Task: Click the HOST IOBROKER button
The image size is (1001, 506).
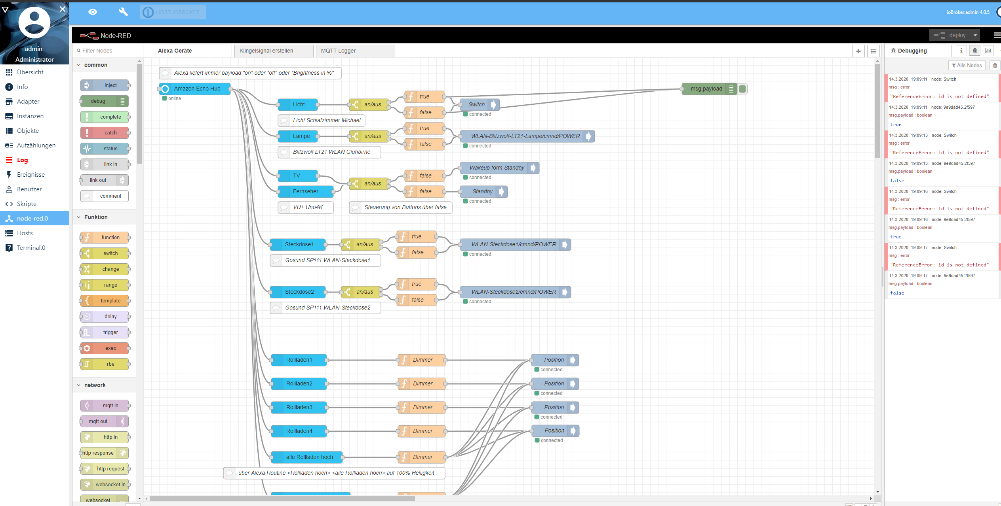Action: [173, 12]
